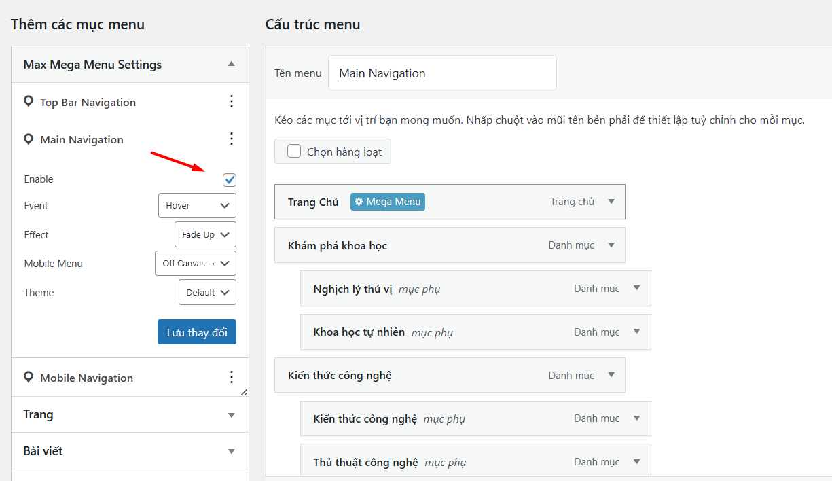832x481 pixels.
Task: Tick the Chọn hàng loạt checkbox
Action: 294,152
